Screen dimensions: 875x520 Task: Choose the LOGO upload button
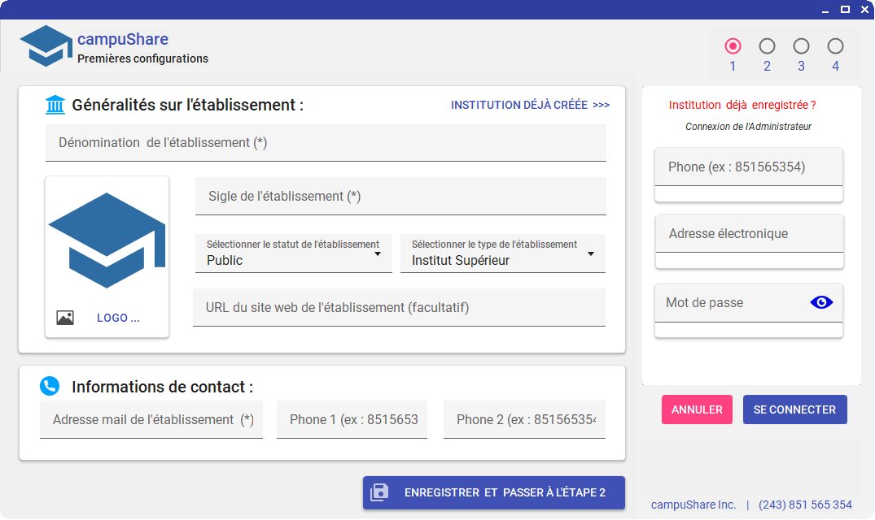(x=118, y=318)
